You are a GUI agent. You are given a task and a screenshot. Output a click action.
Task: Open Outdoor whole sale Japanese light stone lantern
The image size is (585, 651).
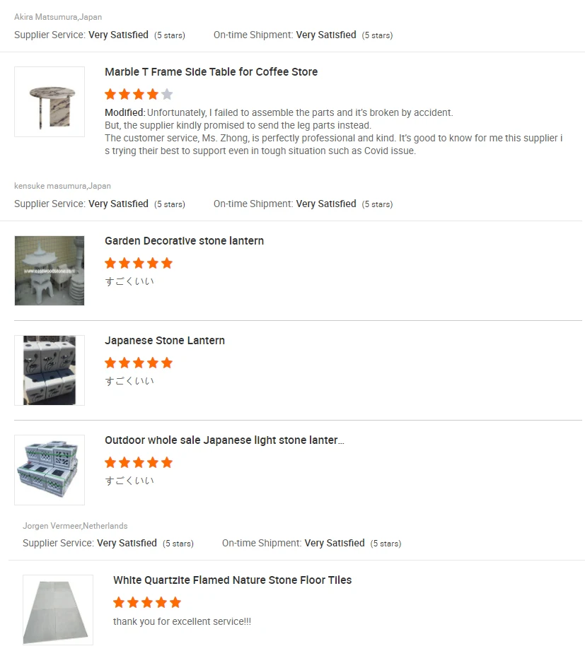224,440
